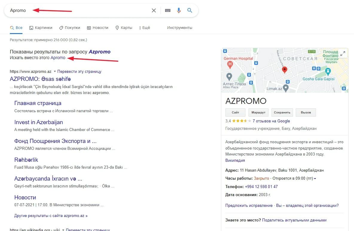Open Инструменты search tools
Image resolution: width=354 pixels, height=231 pixels.
[x=180, y=28]
